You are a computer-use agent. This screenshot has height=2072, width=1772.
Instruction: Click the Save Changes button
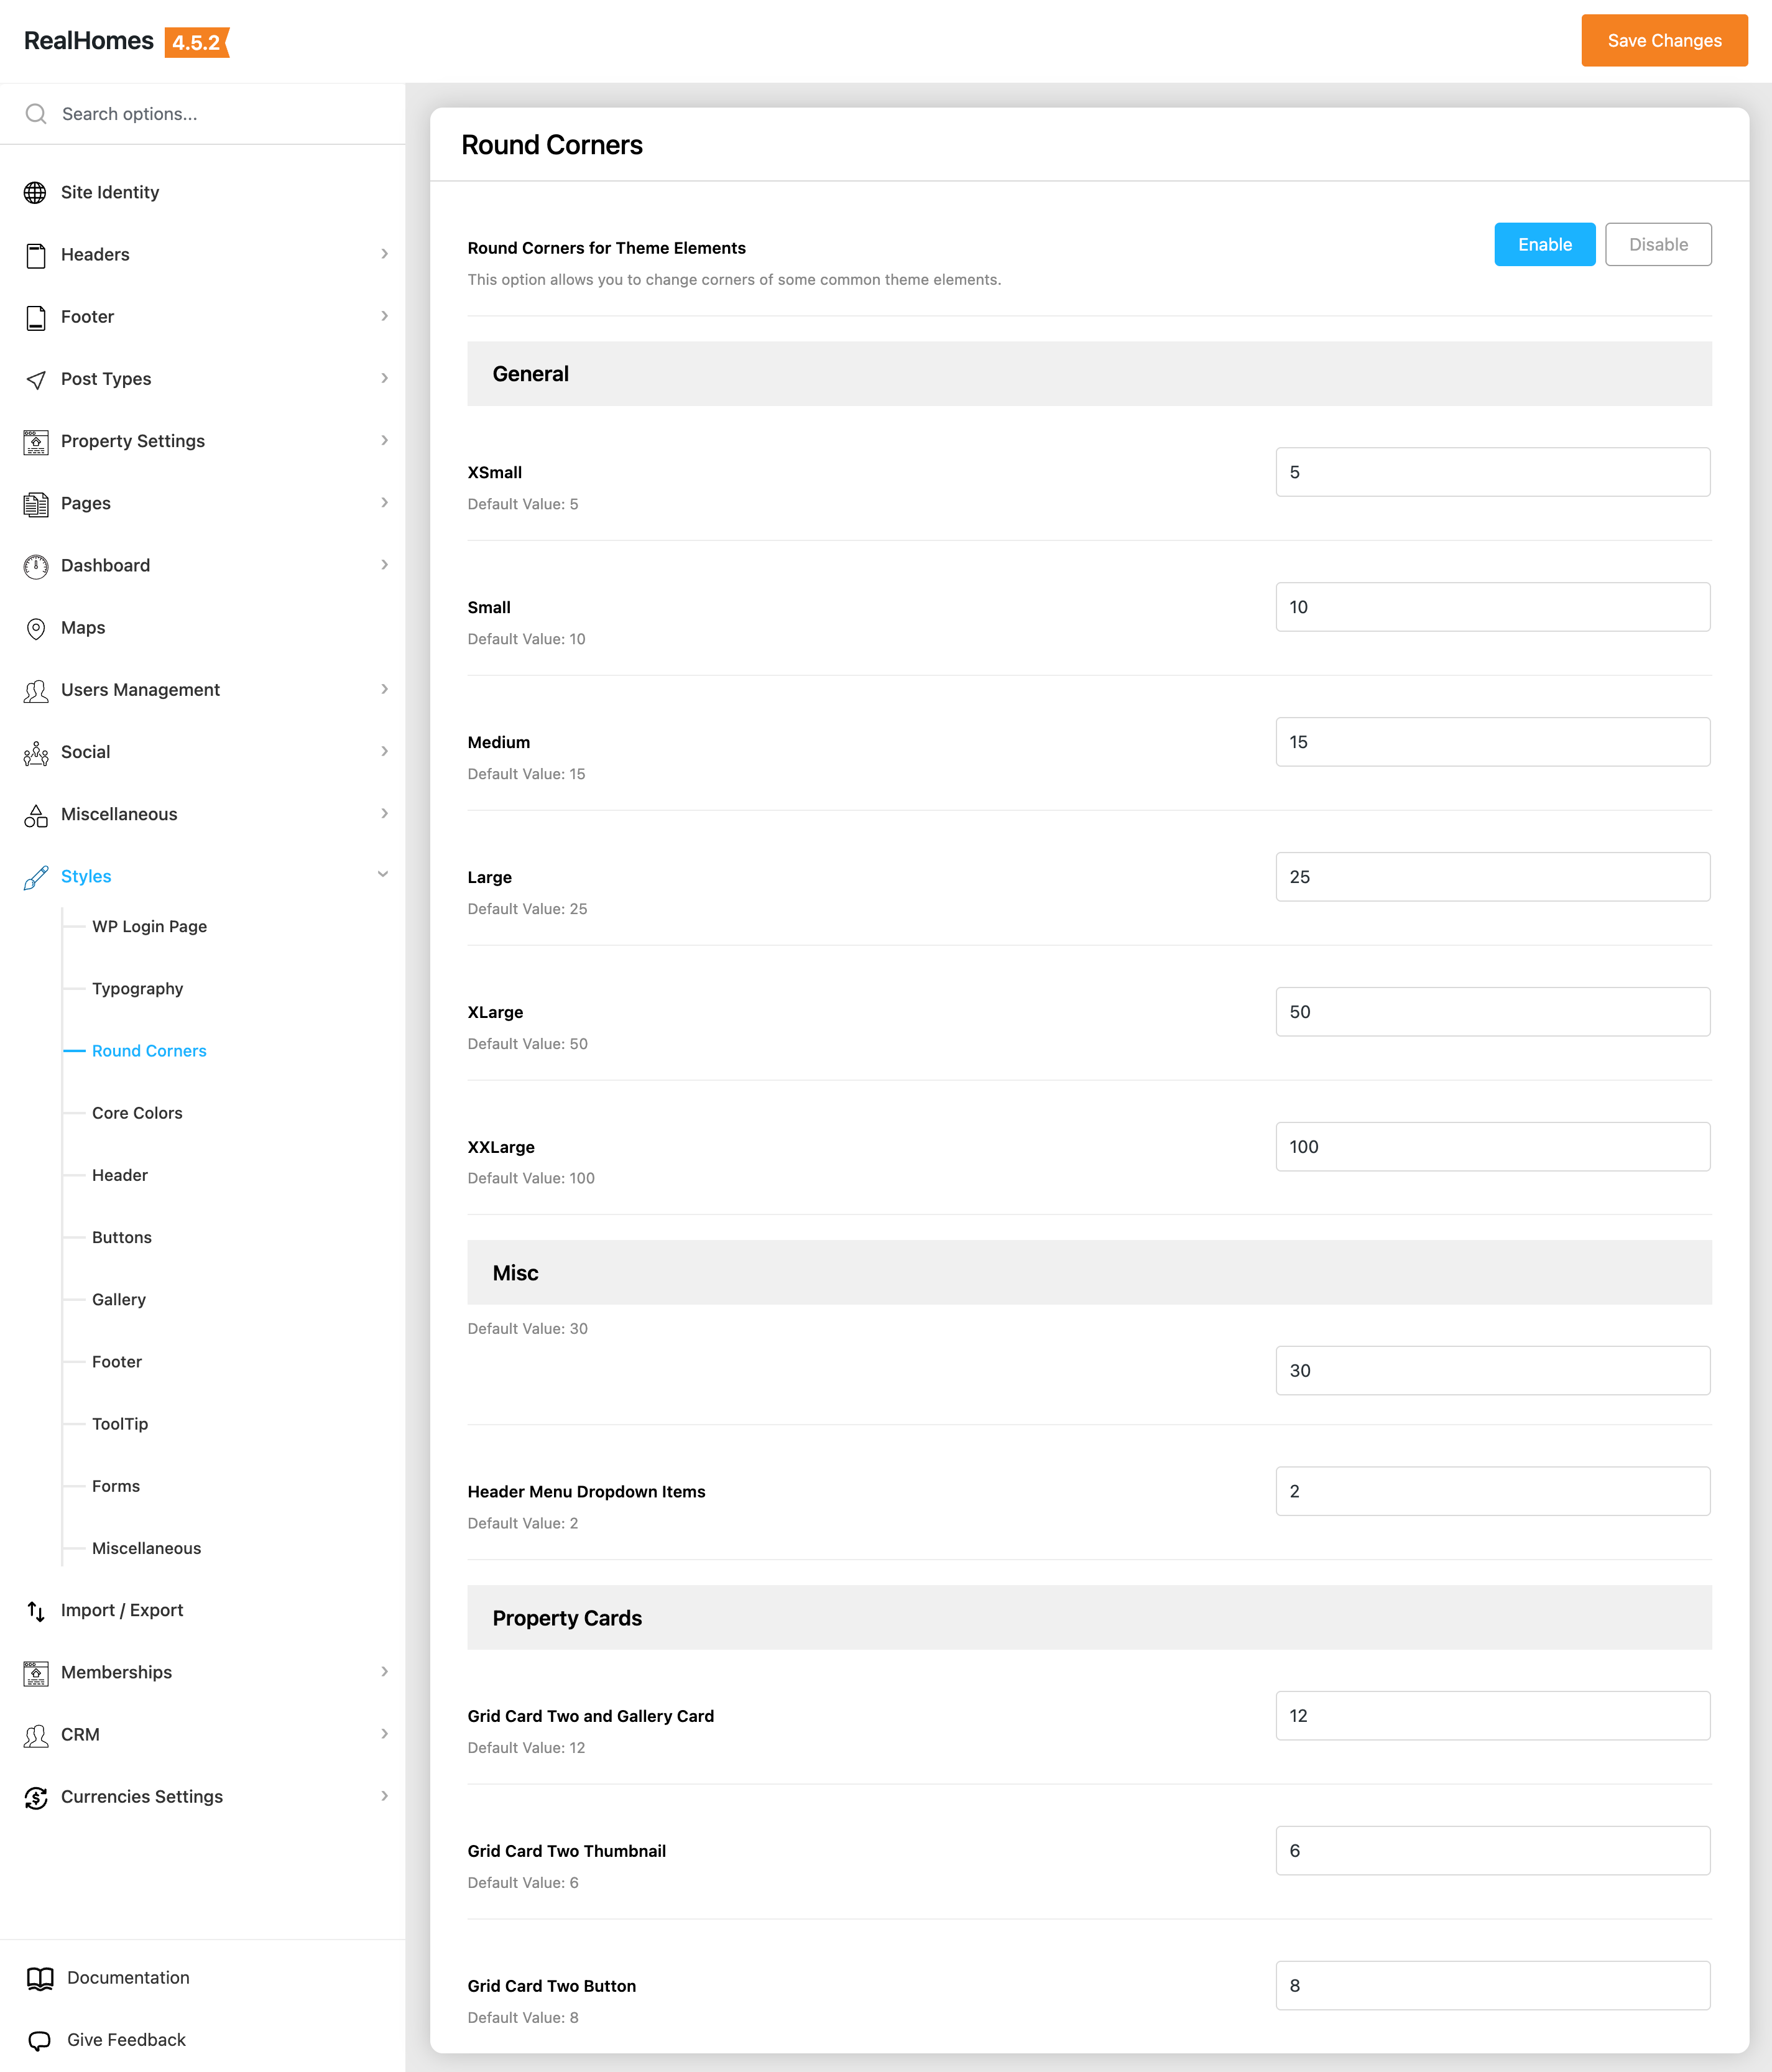[1664, 40]
